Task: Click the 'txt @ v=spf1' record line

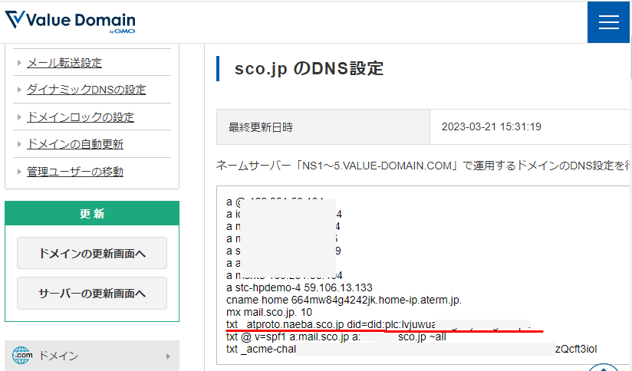Action: click(x=336, y=337)
